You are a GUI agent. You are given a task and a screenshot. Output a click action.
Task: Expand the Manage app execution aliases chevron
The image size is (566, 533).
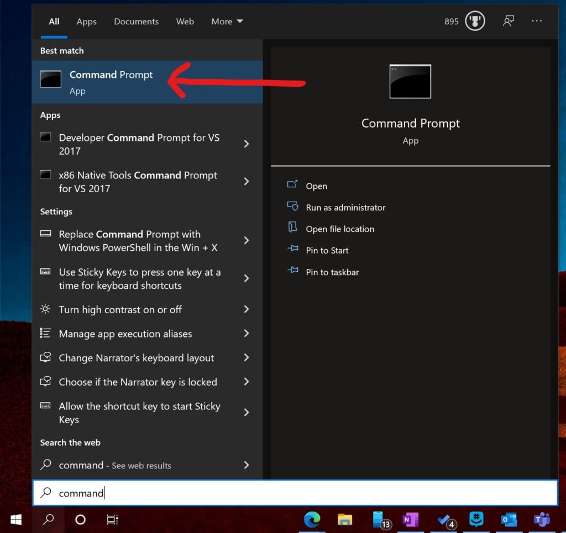tap(247, 334)
